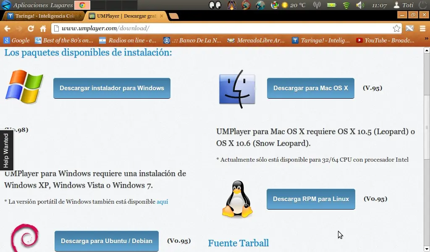
Task: Bookmark this page with the star icon
Action: [396, 28]
